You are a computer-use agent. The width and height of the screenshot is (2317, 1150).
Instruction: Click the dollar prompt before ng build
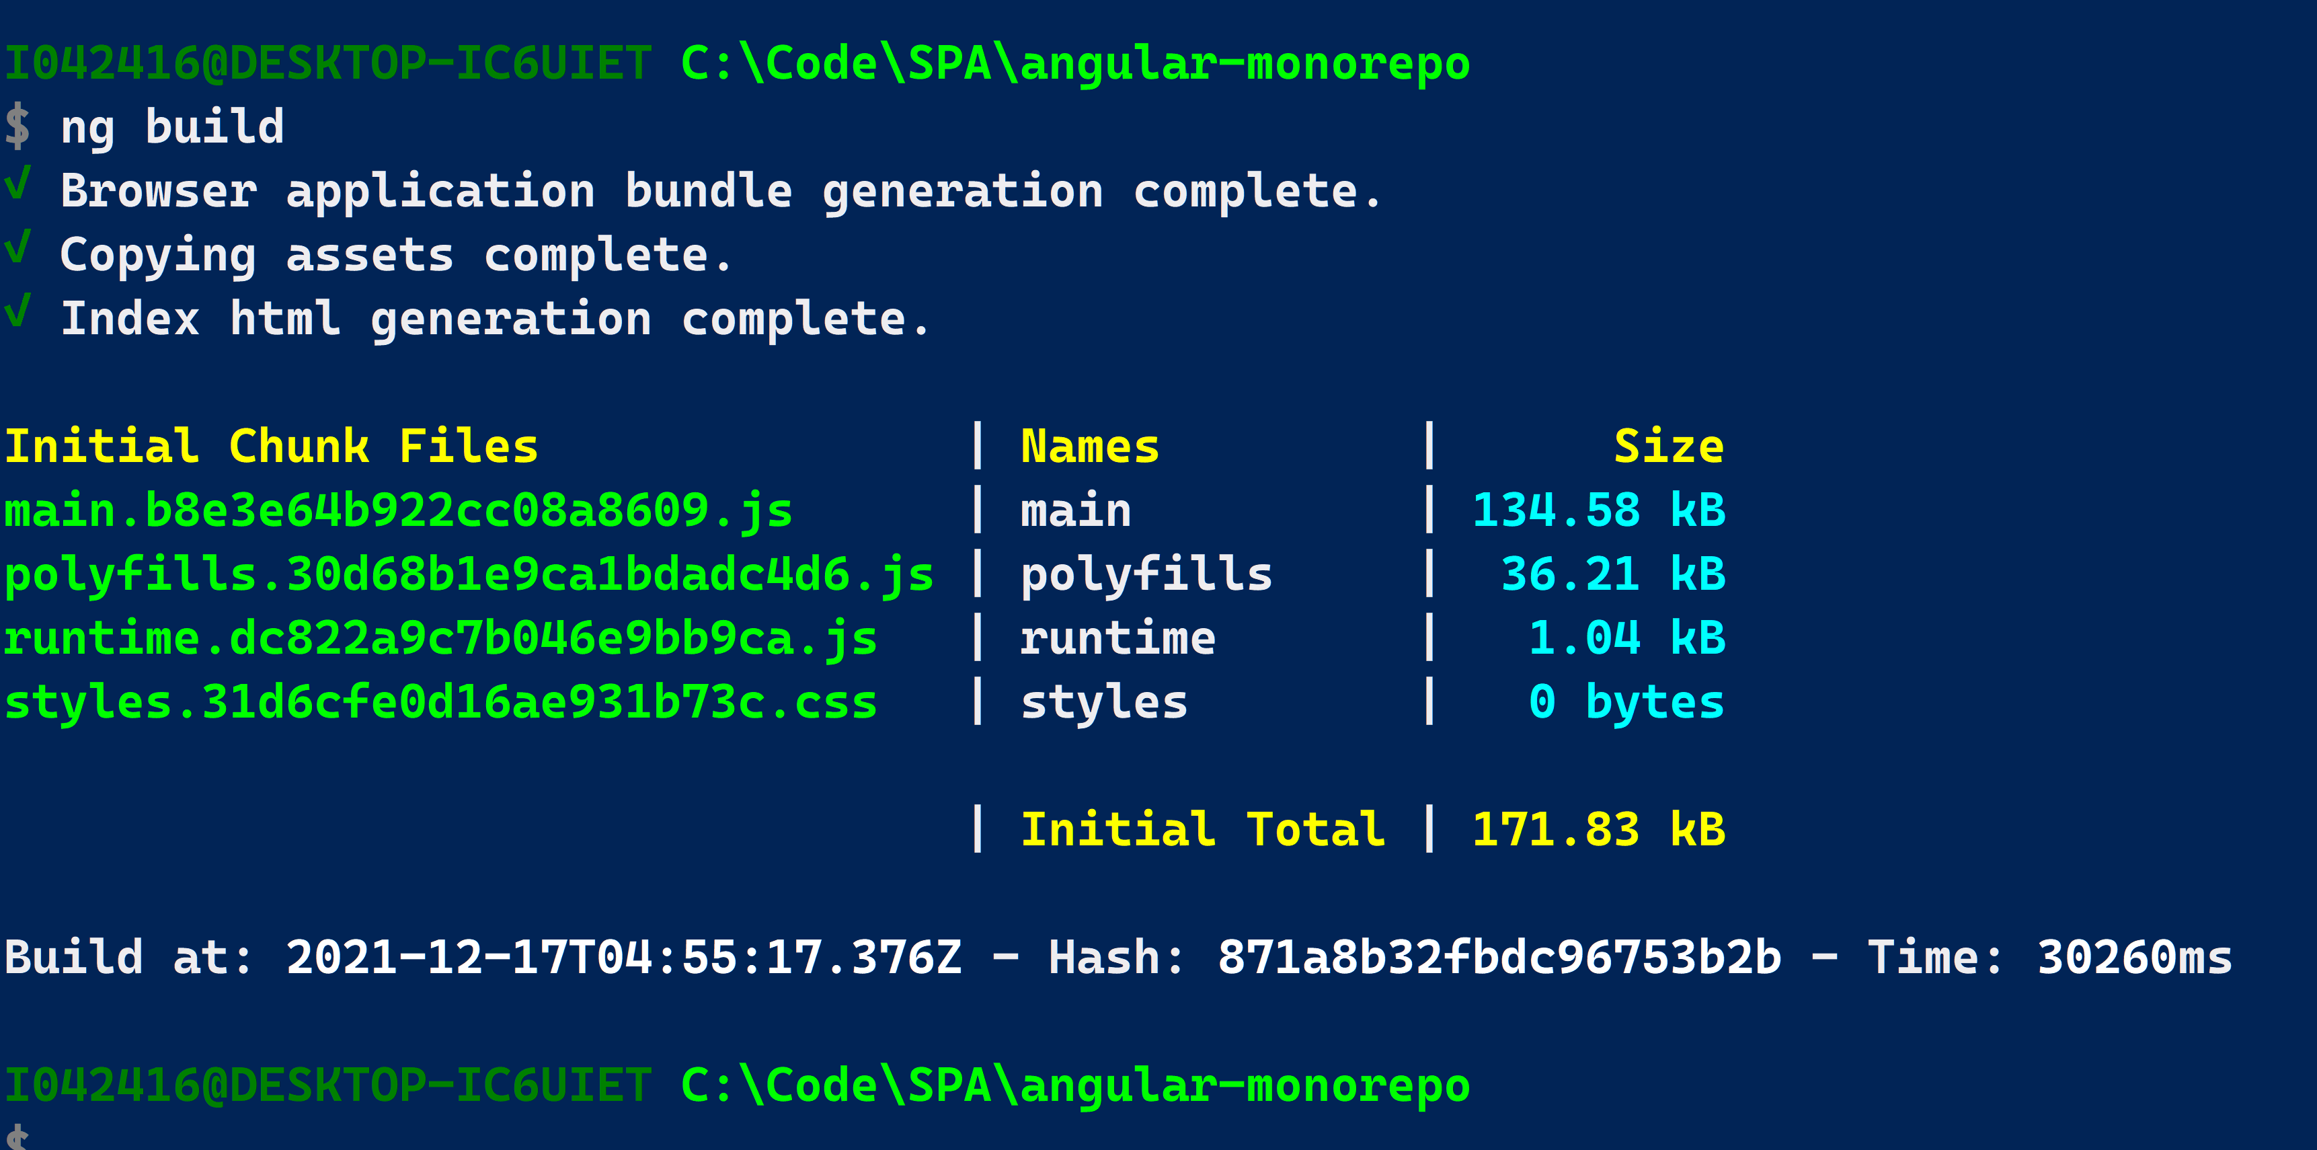18,126
